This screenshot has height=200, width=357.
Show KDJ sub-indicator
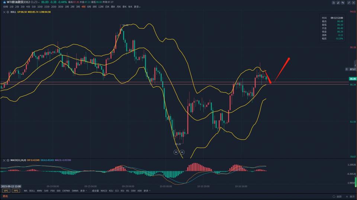coord(111,191)
